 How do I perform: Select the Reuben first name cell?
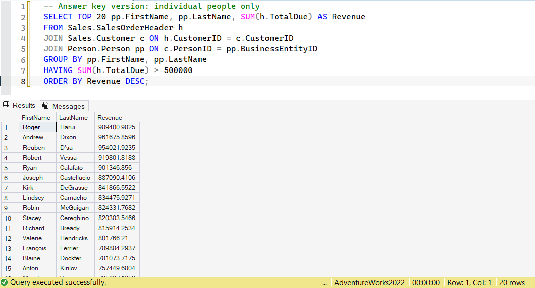[37, 148]
